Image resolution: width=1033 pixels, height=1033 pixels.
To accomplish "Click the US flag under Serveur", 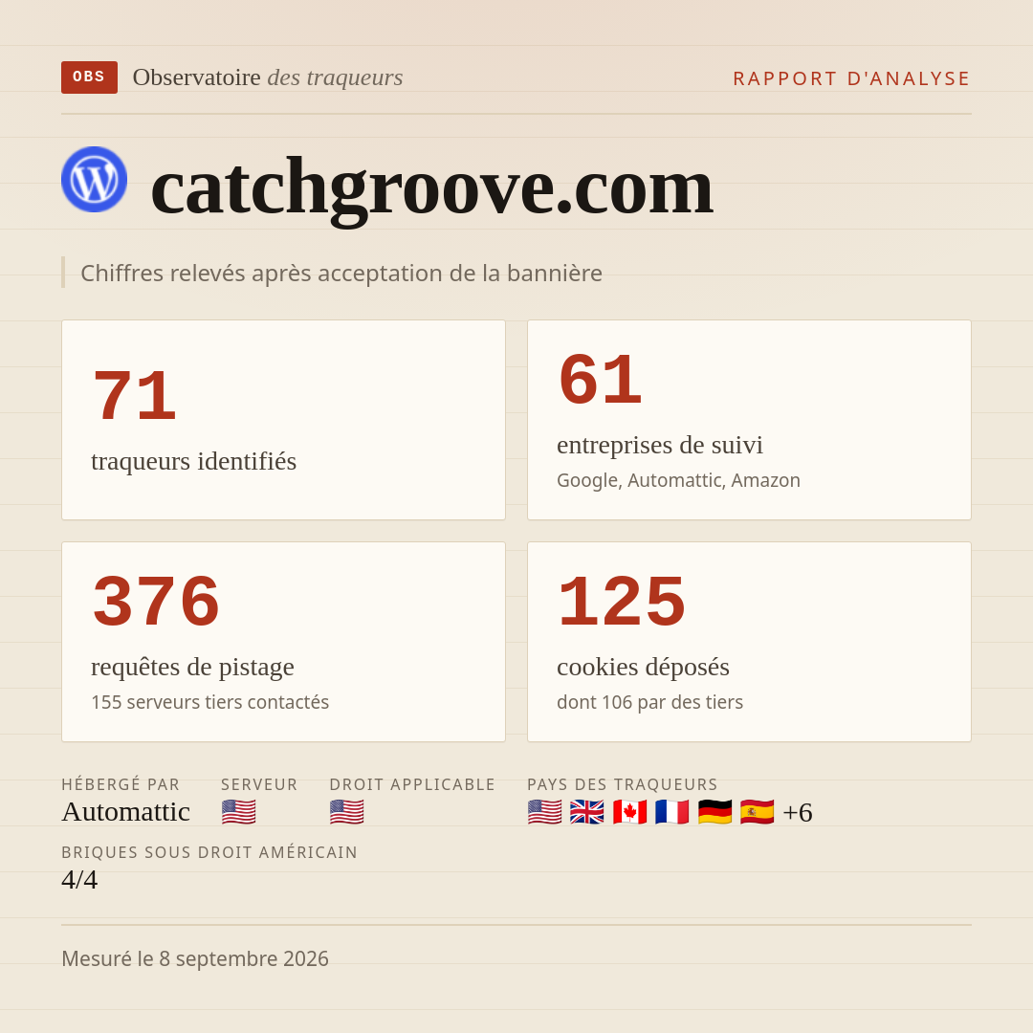I will [x=238, y=812].
